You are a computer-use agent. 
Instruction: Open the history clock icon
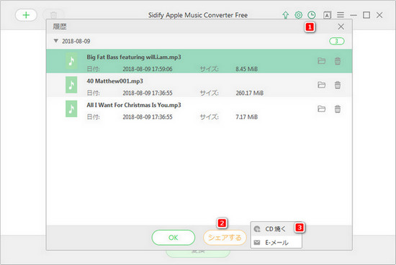[312, 15]
